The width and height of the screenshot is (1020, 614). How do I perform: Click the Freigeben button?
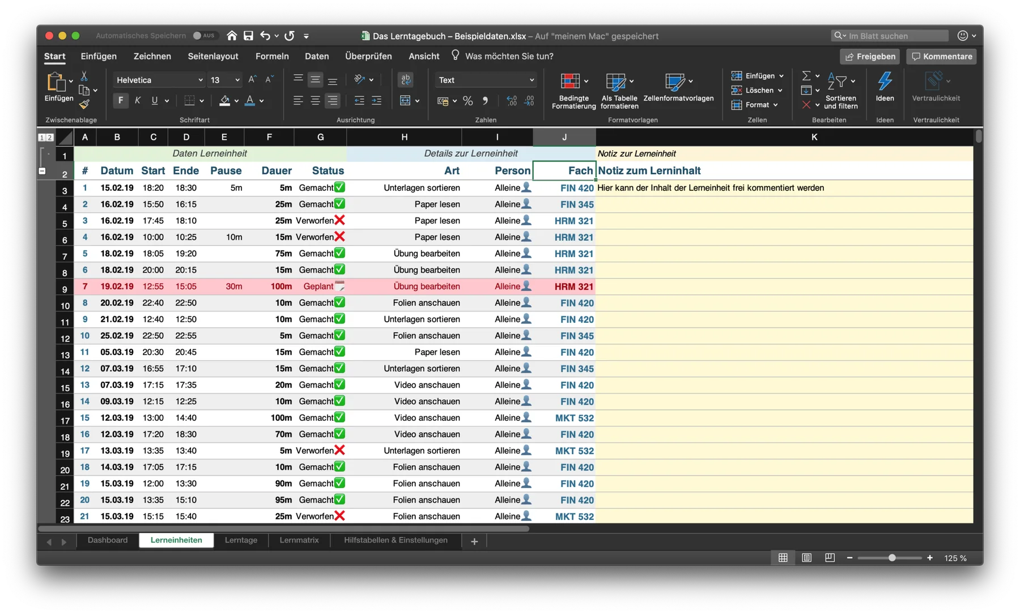[870, 56]
